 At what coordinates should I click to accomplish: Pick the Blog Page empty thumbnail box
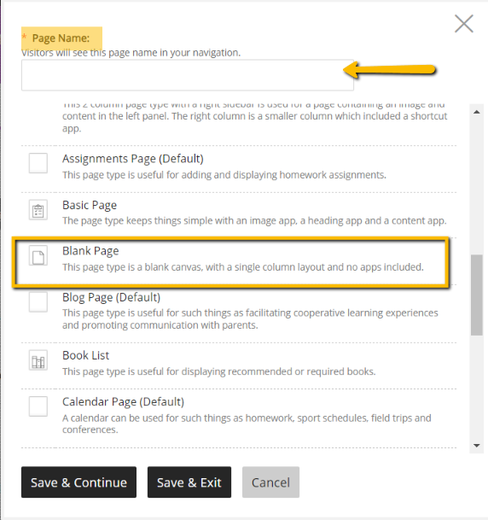tap(38, 301)
